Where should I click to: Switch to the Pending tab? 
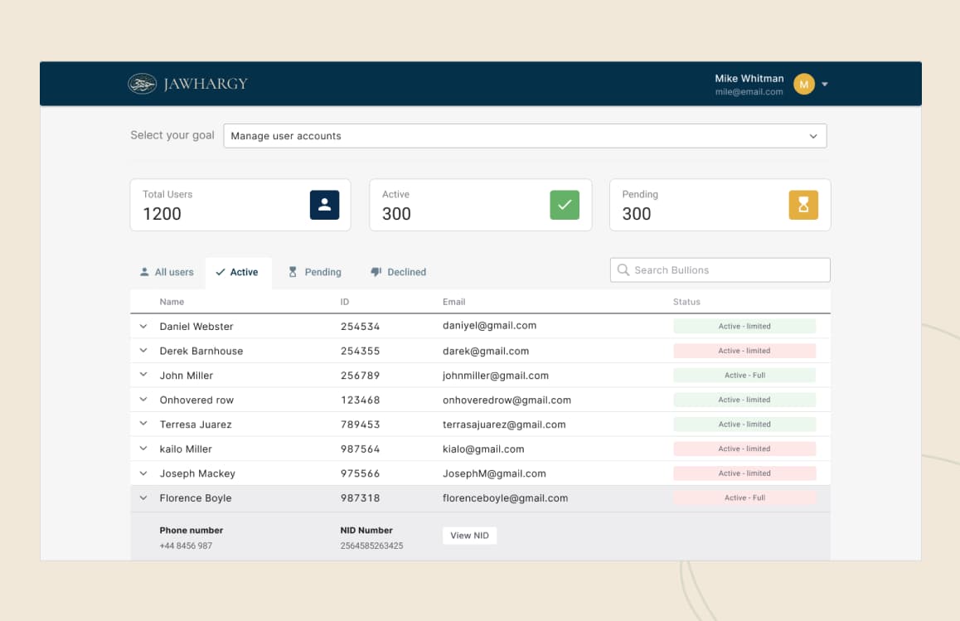[x=315, y=272]
